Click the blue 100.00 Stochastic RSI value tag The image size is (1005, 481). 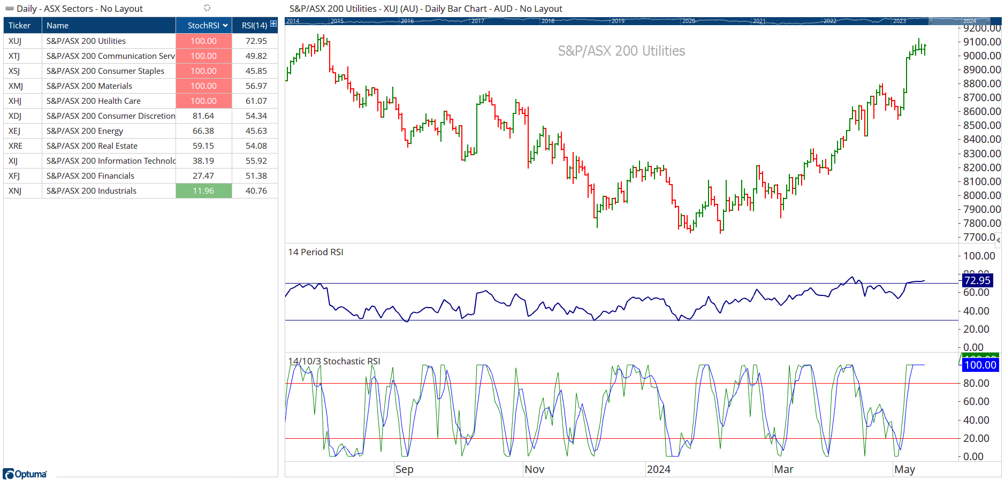tap(980, 365)
